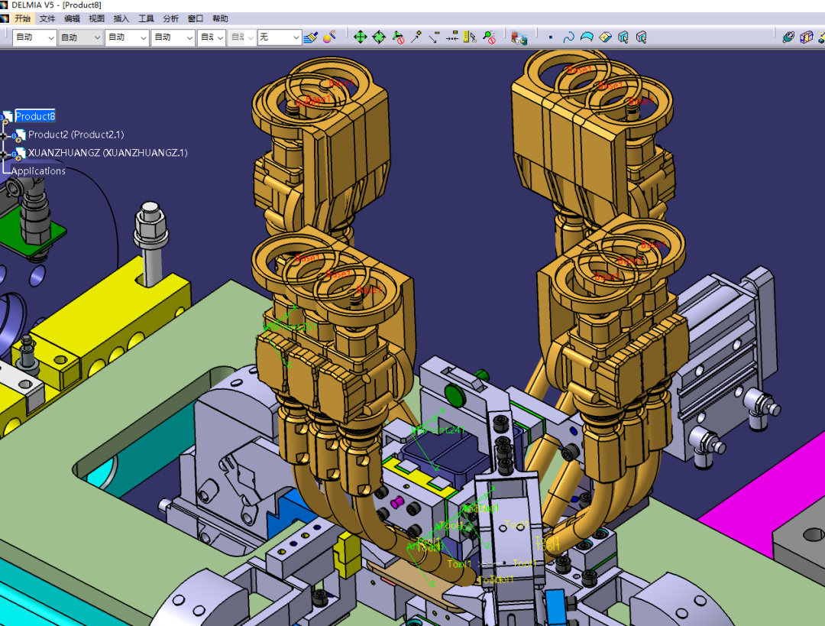Click the magnifier with red stop icon

490,37
